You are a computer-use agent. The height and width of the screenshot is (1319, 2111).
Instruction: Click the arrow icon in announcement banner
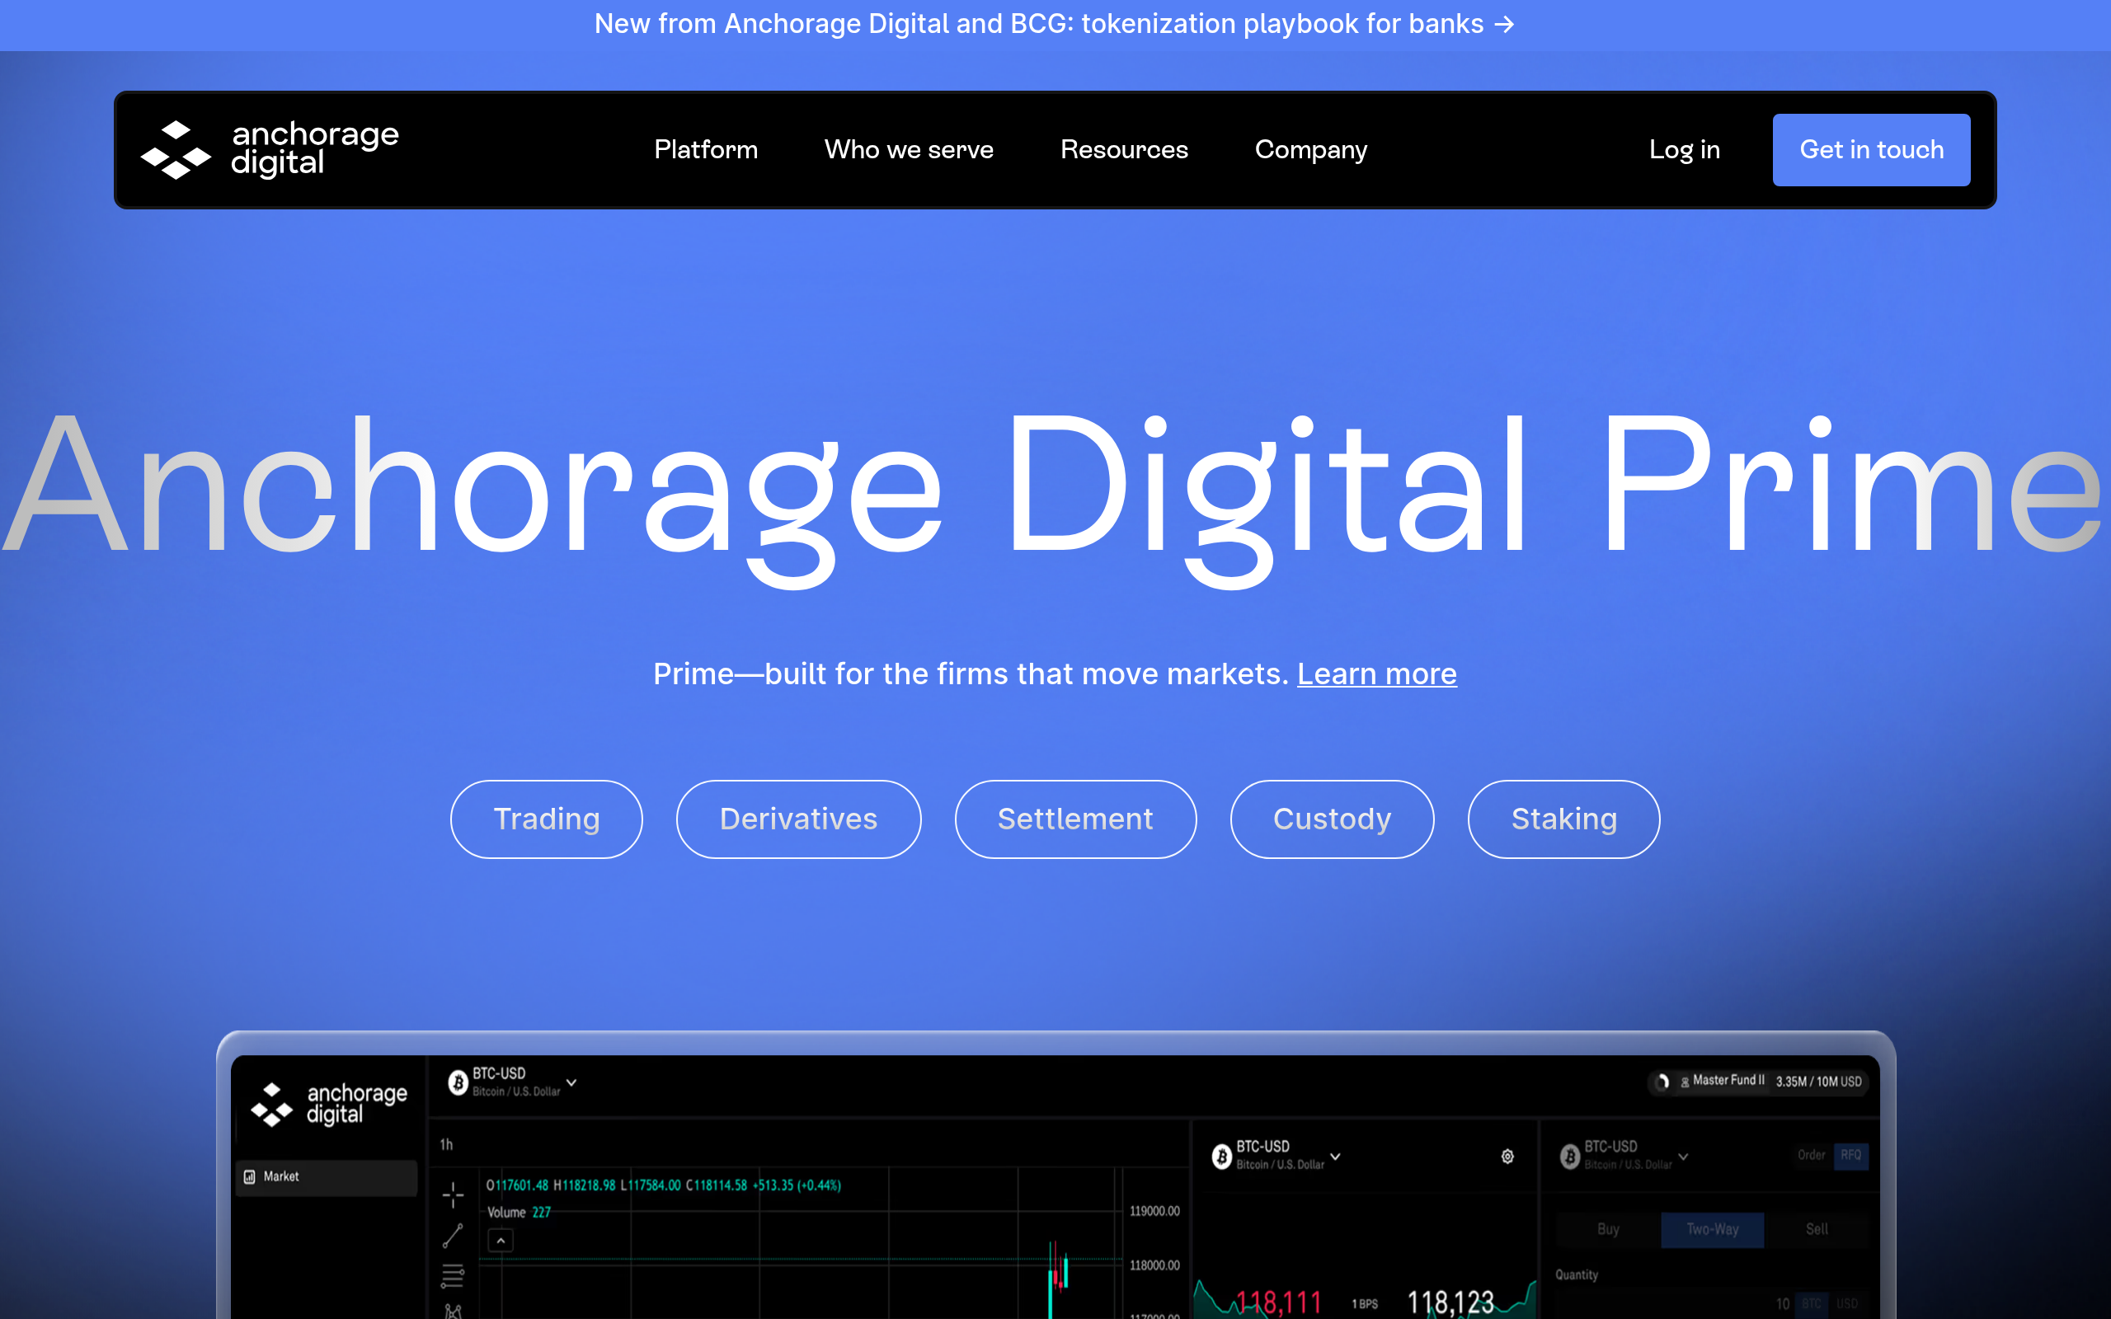tap(1504, 25)
